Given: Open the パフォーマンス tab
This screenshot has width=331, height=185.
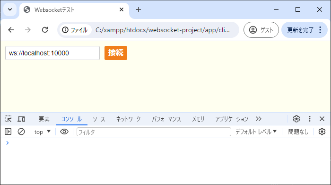Looking at the screenshot, I should click(166, 119).
